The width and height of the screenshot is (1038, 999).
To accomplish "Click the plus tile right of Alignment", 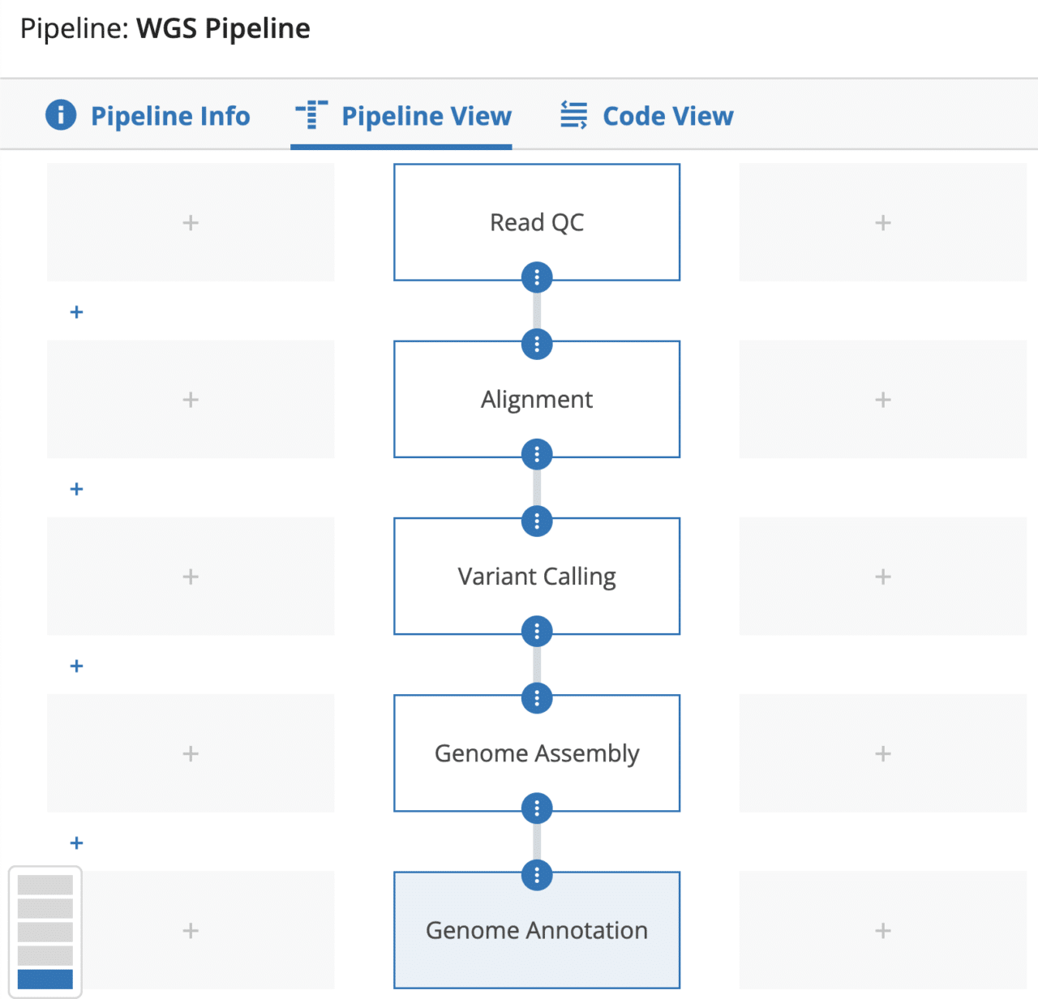I will click(x=882, y=399).
